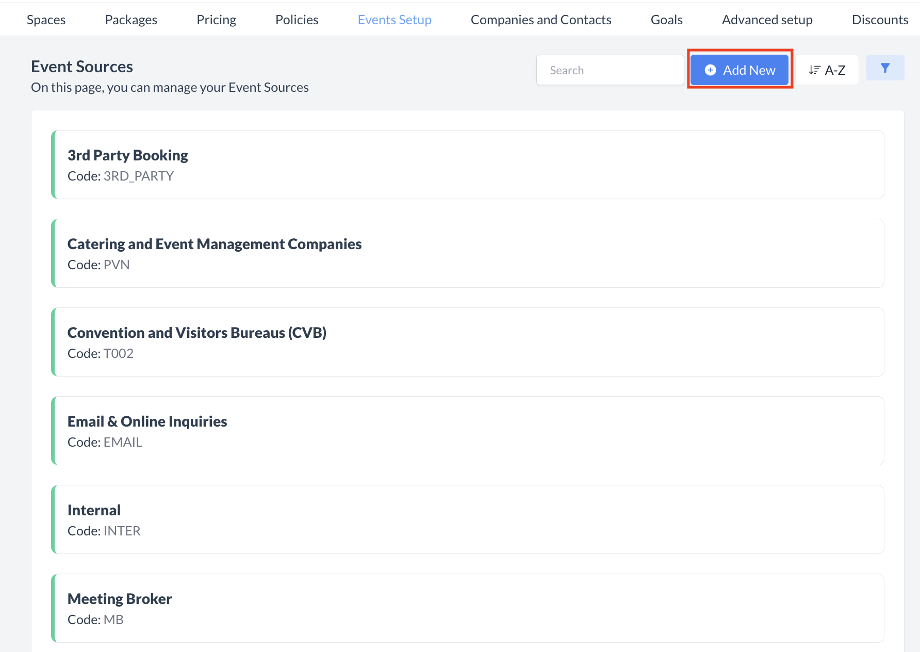Sort event sources using the A-Z icon
920x652 pixels.
coord(827,70)
